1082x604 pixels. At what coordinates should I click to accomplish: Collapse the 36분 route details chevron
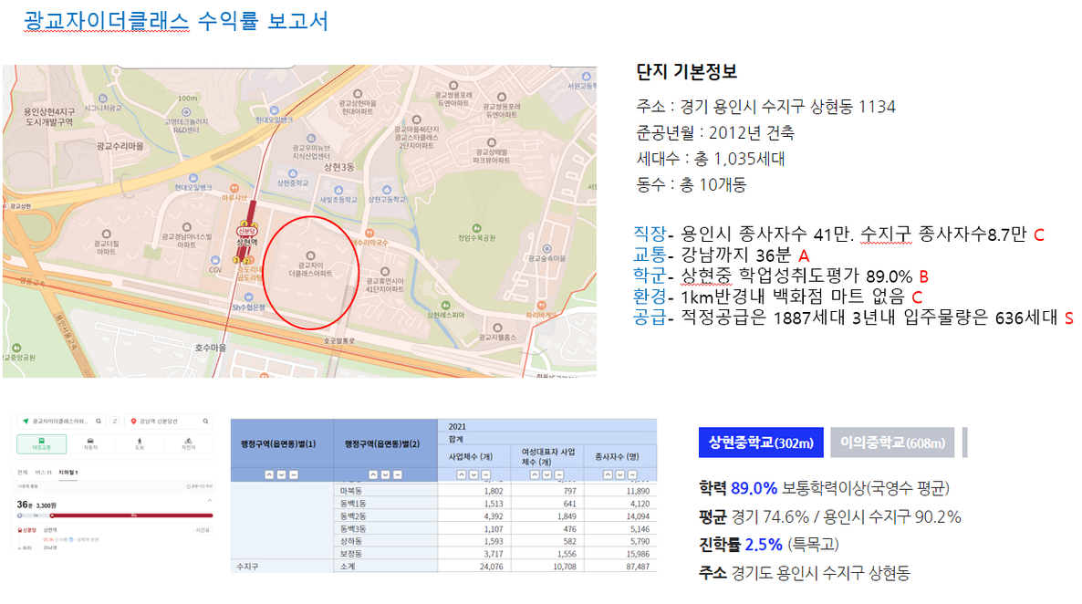tap(209, 501)
